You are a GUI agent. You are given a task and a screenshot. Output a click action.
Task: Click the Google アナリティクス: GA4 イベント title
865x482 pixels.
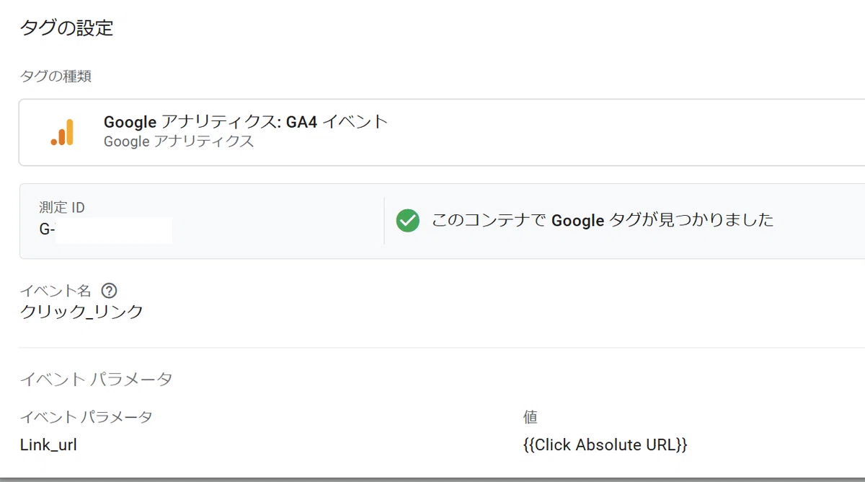pyautogui.click(x=247, y=121)
